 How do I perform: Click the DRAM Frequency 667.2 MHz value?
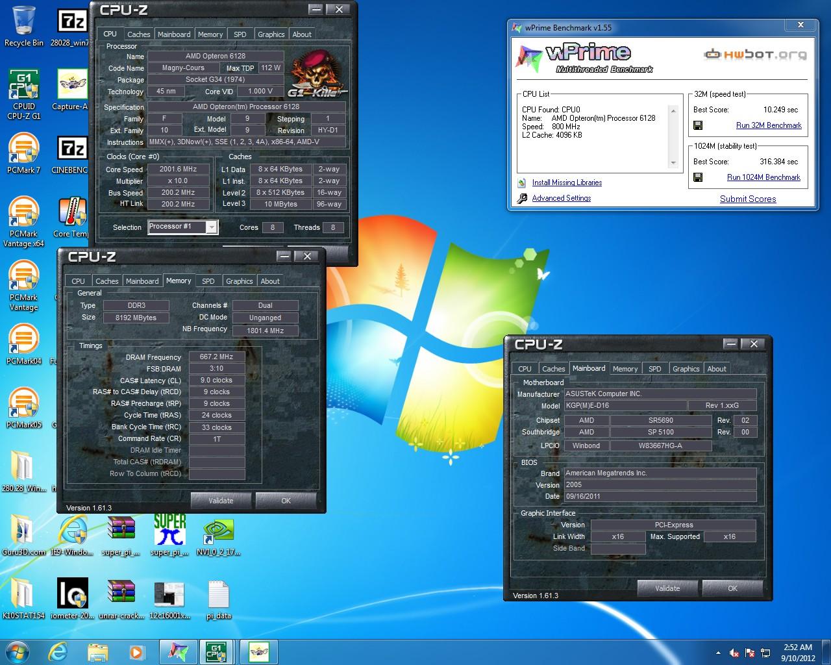point(217,357)
